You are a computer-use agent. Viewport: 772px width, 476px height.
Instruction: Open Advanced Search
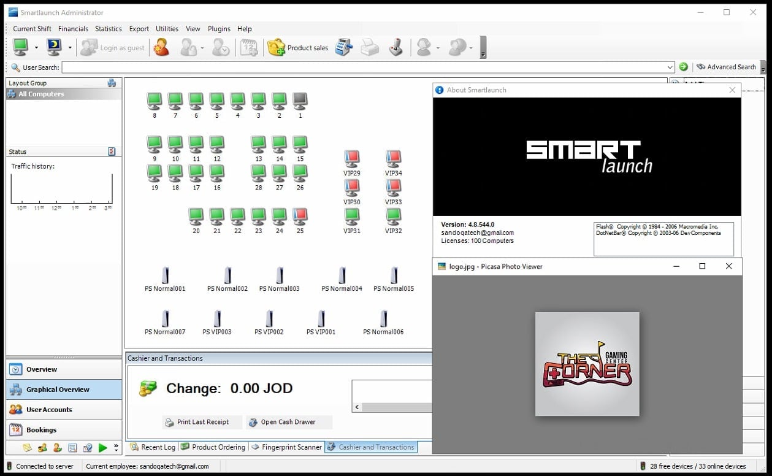726,67
